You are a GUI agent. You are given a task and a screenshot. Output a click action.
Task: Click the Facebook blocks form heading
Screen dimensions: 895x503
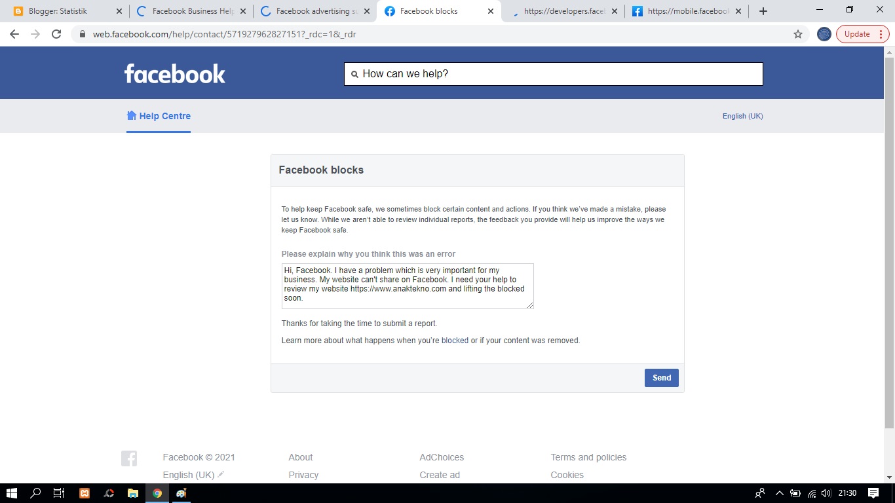[x=321, y=170]
